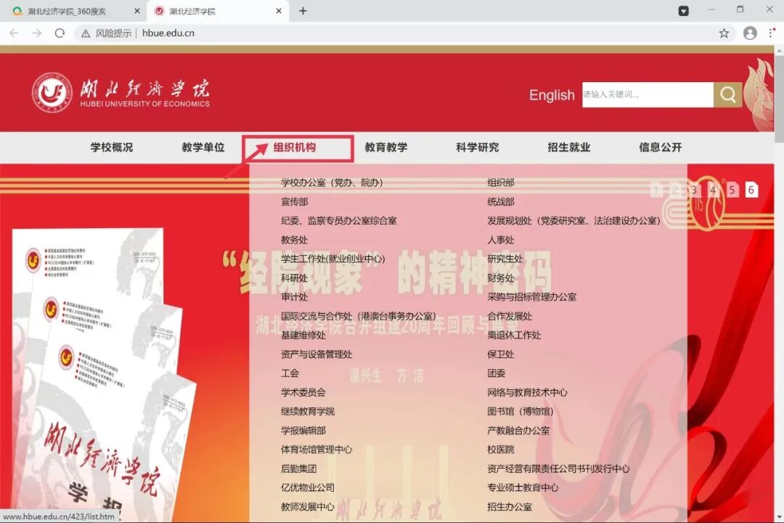
Task: Click the university logo emblem
Action: [x=52, y=92]
